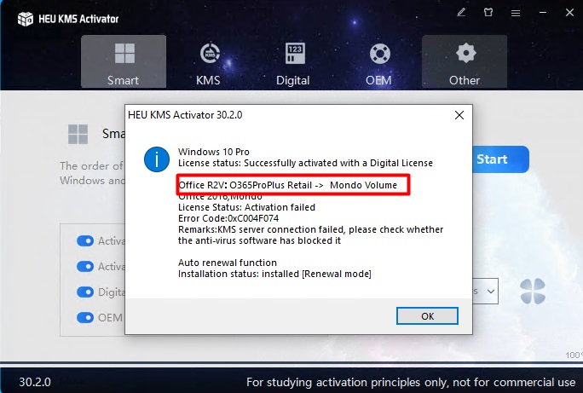Click the Windows logo beside Smart heading
Image resolution: width=583 pixels, height=393 pixels.
pos(78,134)
